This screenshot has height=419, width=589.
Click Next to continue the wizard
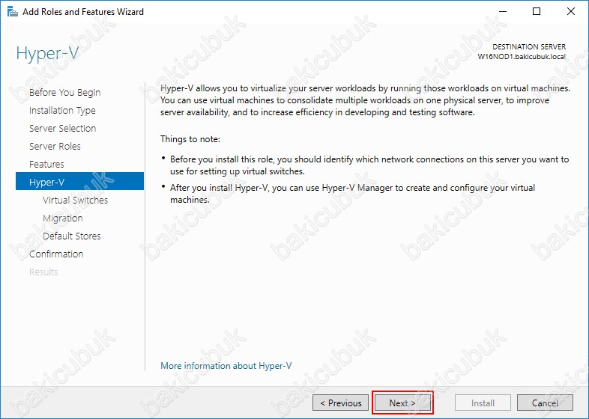(x=402, y=403)
